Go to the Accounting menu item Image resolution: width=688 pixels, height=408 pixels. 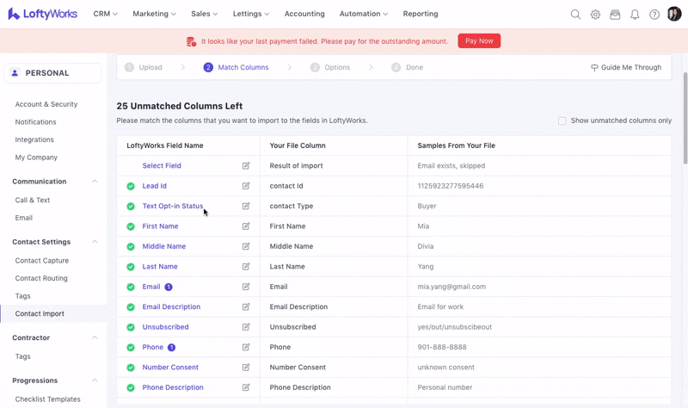tap(304, 14)
